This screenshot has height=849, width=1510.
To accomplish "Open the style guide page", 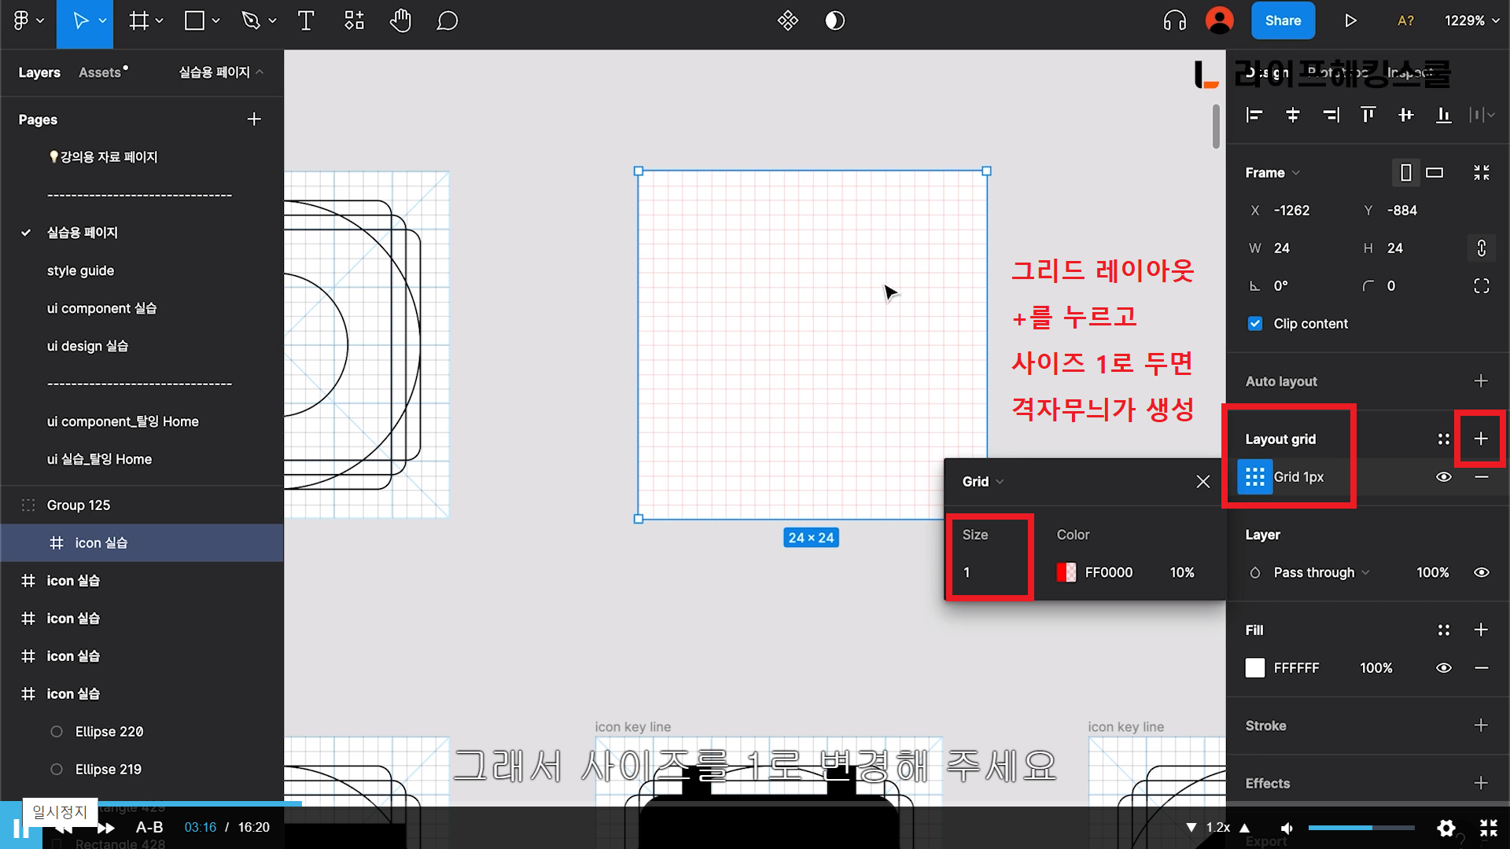I will pyautogui.click(x=80, y=270).
